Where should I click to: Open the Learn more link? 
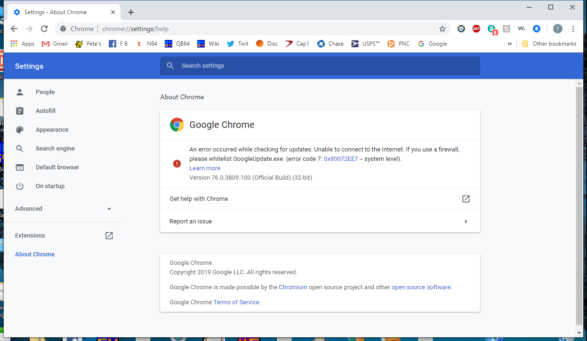[x=205, y=168]
